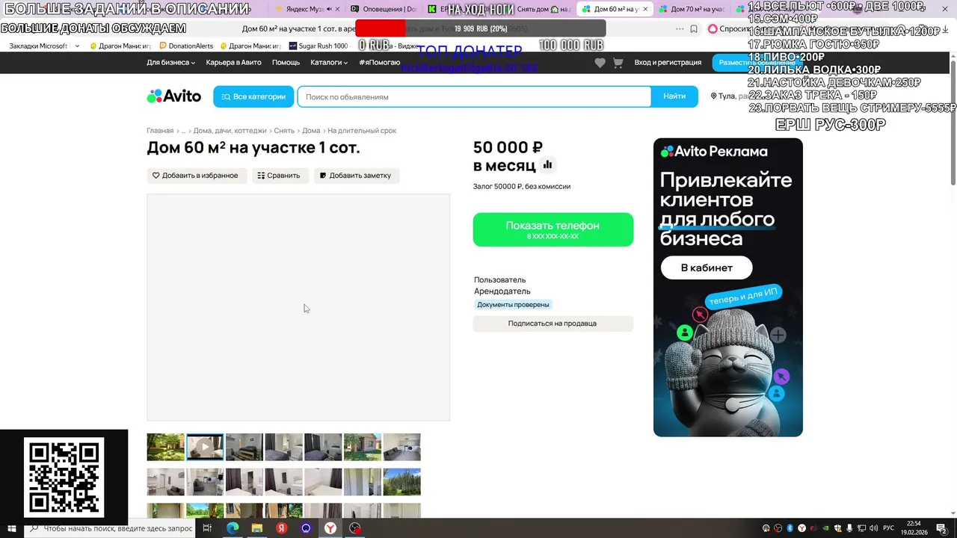Click the Документы проверены badge
Screen dimensions: 957x538
tap(513, 305)
